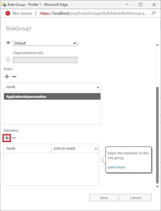Click the mail envelope window icon
161x211 pixels.
pyautogui.click(x=4, y=5)
